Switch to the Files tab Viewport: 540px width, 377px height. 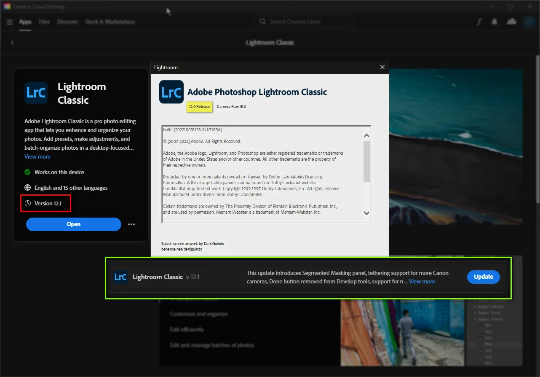click(x=44, y=22)
